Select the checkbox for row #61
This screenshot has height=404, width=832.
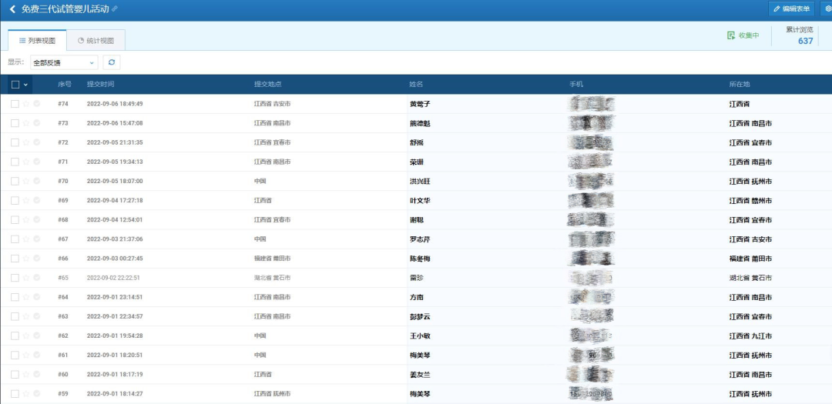15,355
